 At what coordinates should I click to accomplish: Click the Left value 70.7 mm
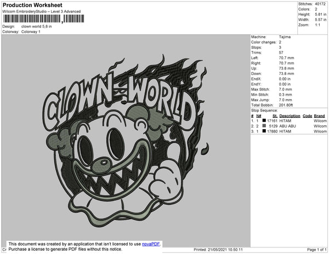coord(286,58)
